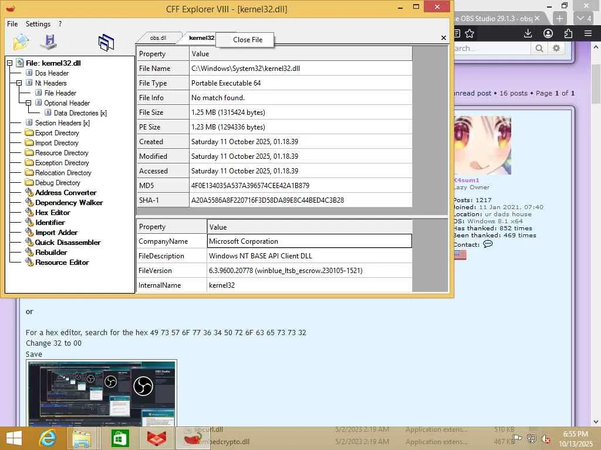The width and height of the screenshot is (601, 450).
Task: Close the OBS Studio browser tab
Action: click(x=537, y=18)
